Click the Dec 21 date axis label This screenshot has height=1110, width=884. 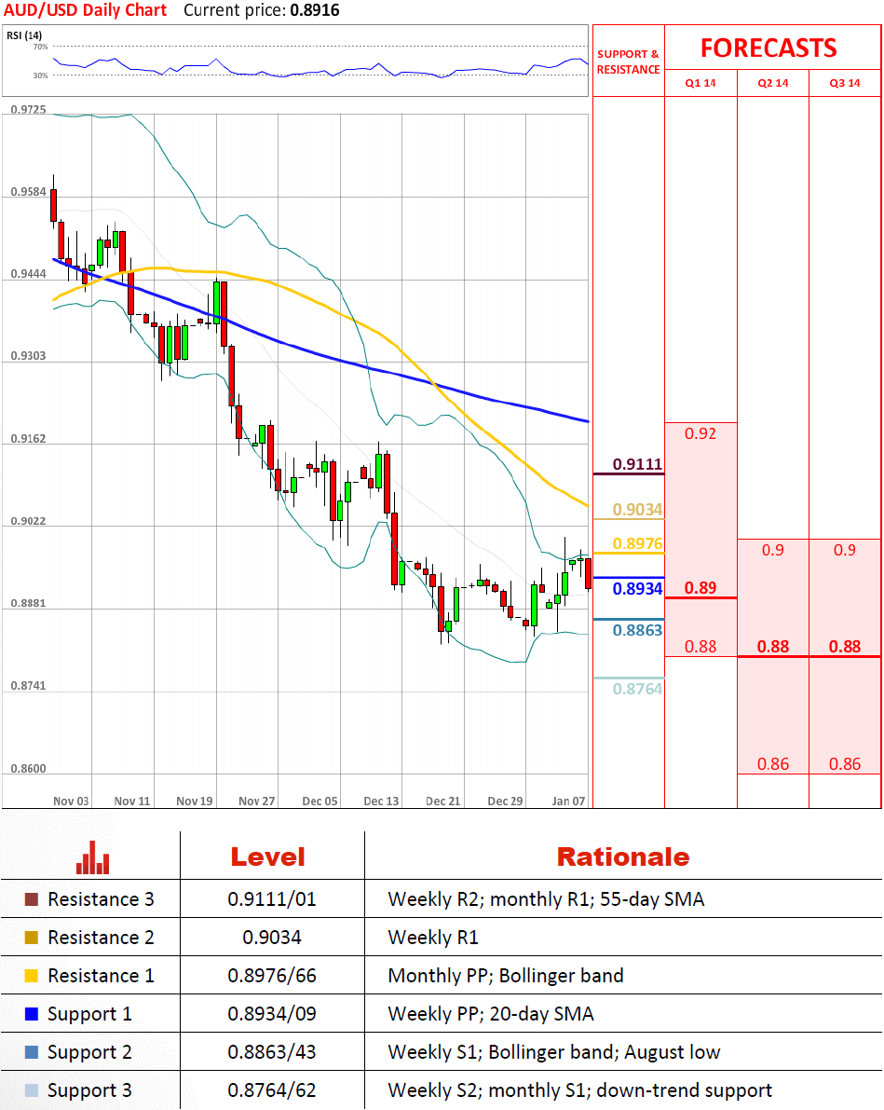pos(443,801)
